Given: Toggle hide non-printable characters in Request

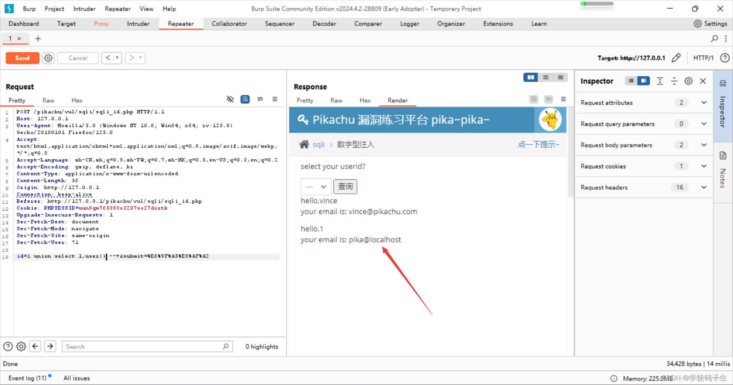Looking at the screenshot, I should pyautogui.click(x=230, y=99).
